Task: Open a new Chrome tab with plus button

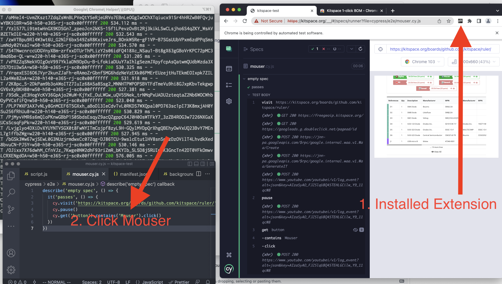Action: pos(393,11)
